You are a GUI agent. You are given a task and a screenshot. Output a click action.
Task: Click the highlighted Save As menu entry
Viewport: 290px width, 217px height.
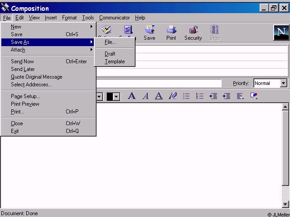pyautogui.click(x=48, y=42)
